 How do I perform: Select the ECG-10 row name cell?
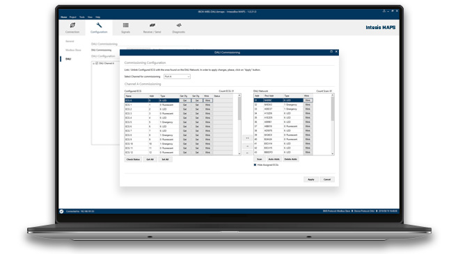tap(136, 144)
